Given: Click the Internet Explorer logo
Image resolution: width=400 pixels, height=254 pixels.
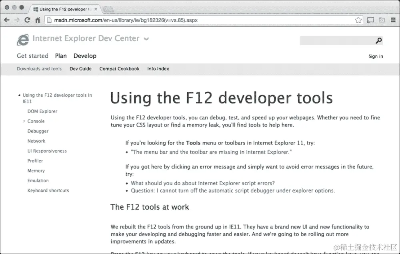Looking at the screenshot, I should (23, 40).
